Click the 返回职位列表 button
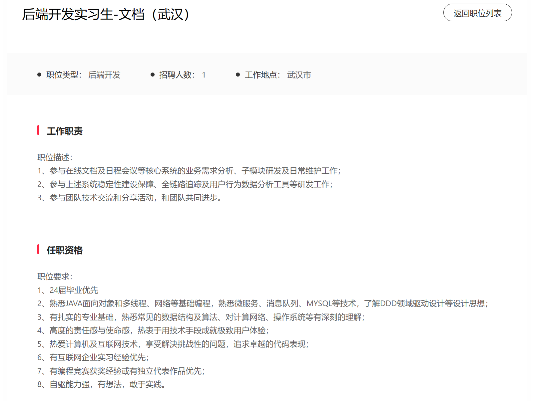 tap(477, 13)
